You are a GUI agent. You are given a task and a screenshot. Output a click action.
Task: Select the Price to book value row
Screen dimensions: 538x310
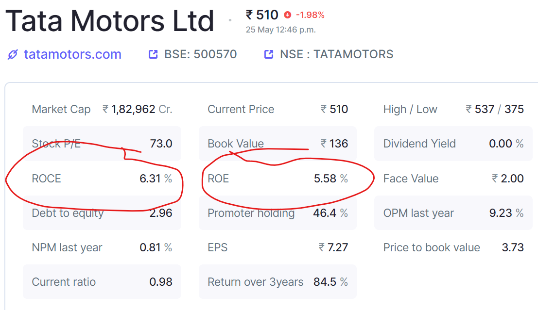pos(453,247)
